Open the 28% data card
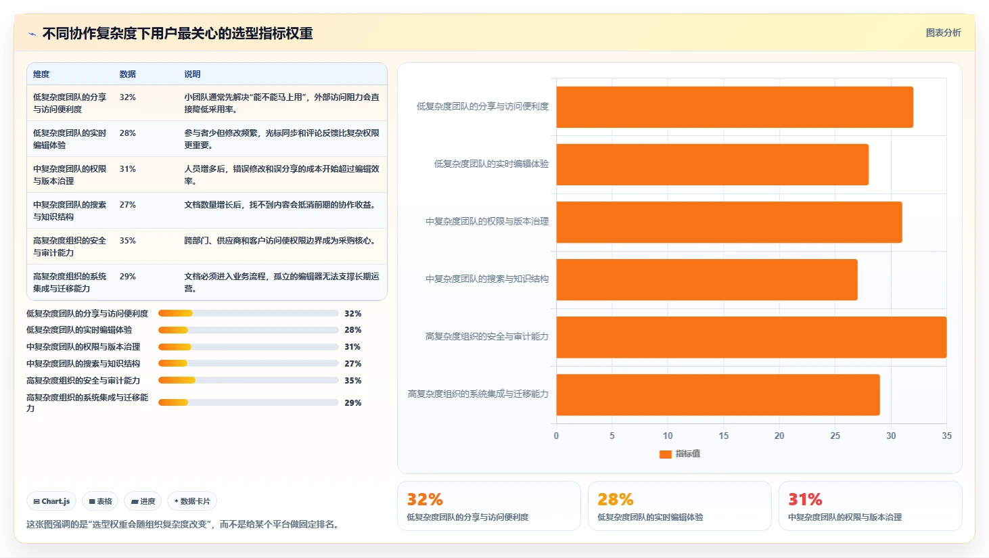Screen dimensions: 989x558 (x=680, y=506)
